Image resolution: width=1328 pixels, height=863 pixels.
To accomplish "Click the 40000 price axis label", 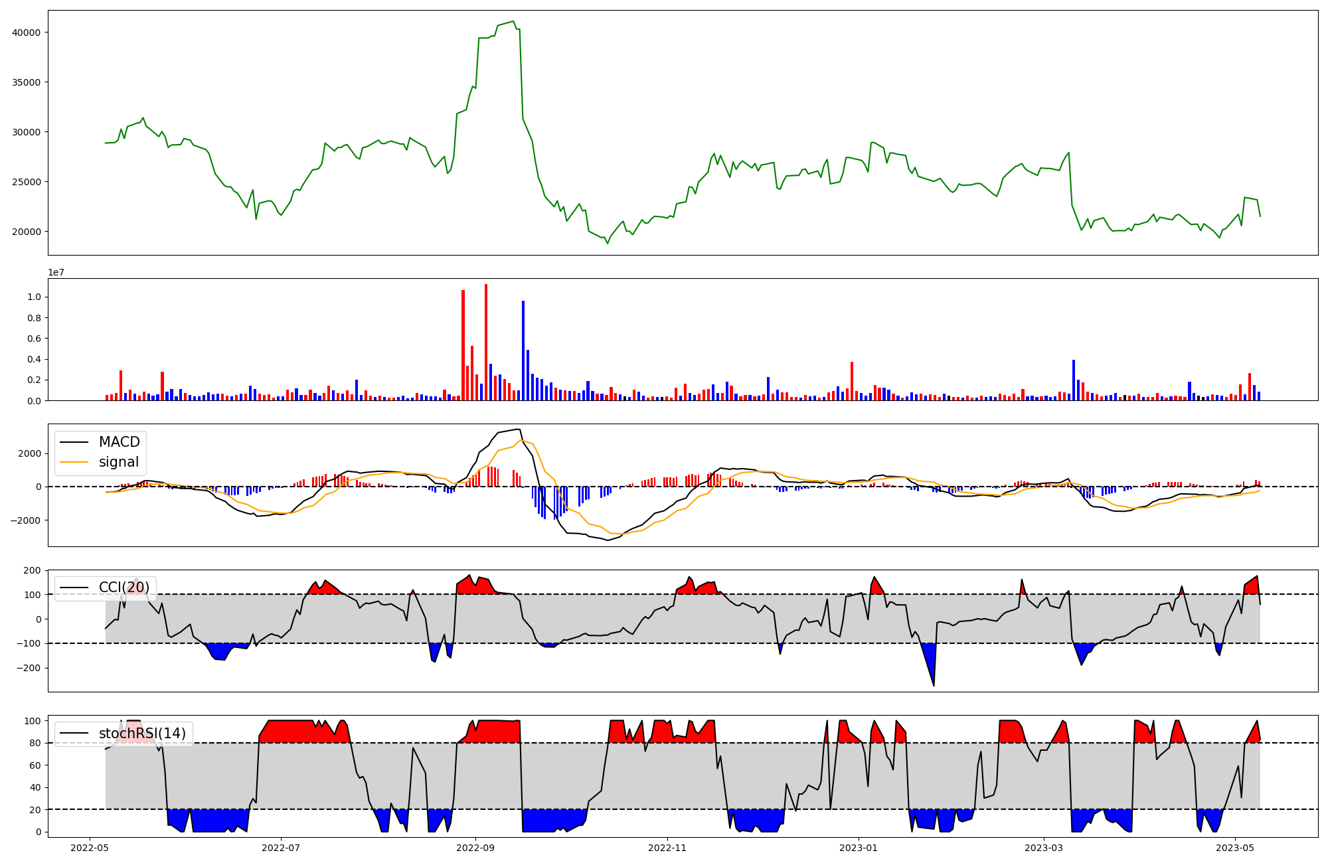I will click(x=27, y=33).
